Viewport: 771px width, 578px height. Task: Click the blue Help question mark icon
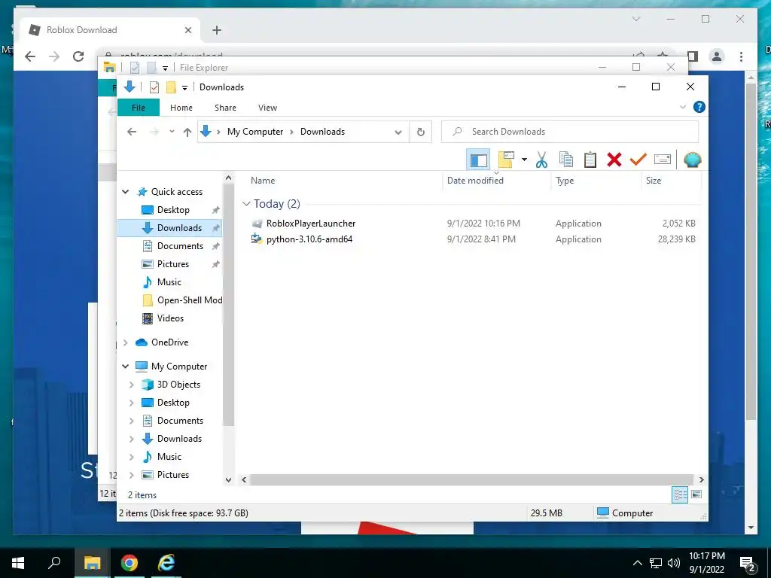coord(699,107)
